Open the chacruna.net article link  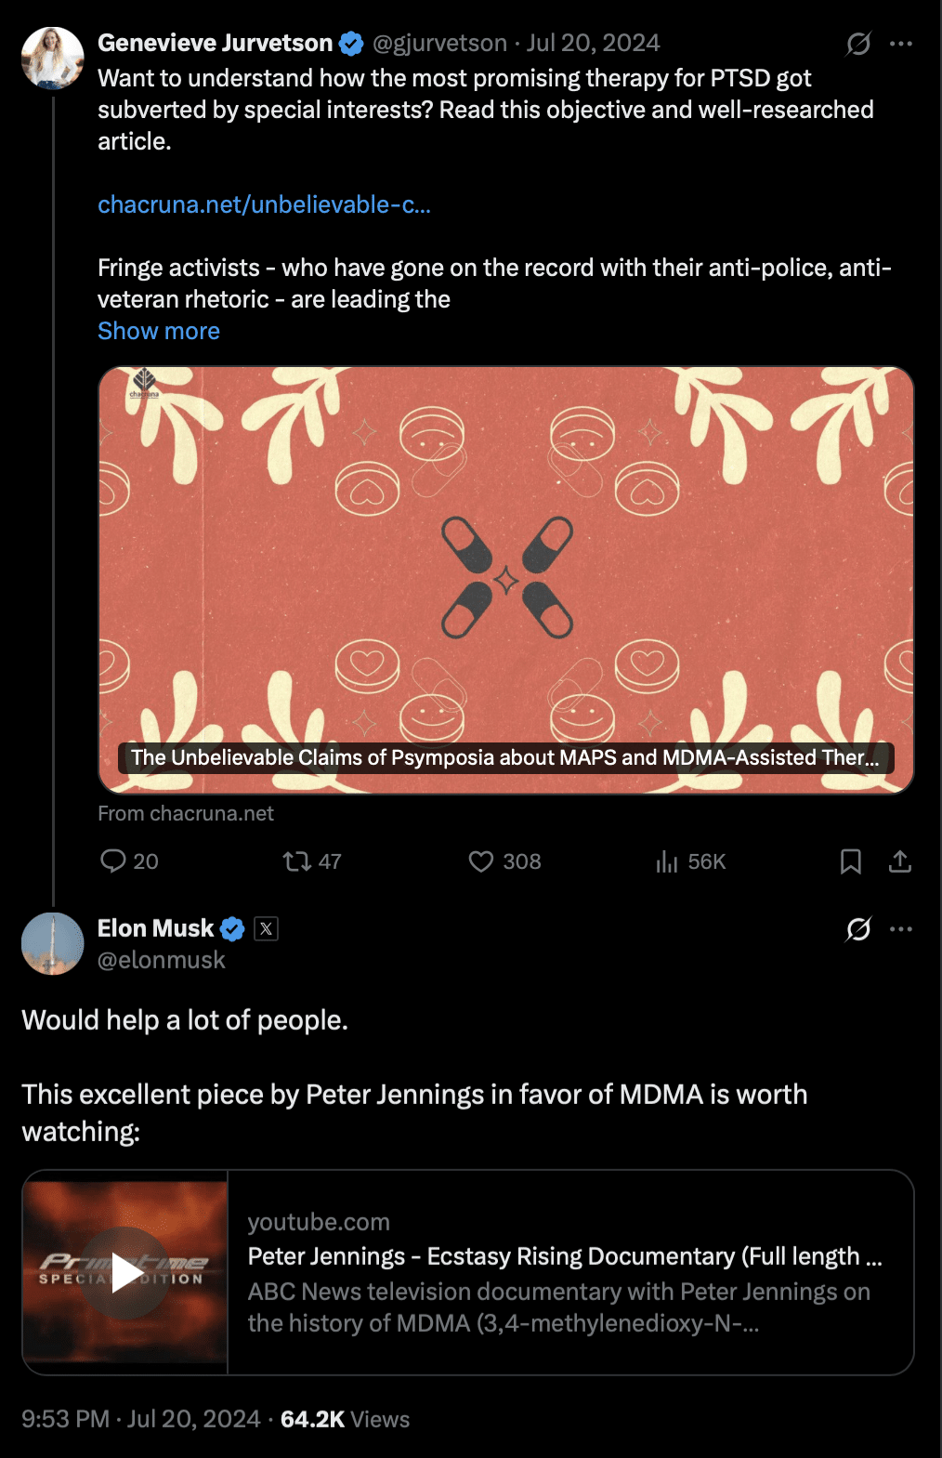(264, 204)
